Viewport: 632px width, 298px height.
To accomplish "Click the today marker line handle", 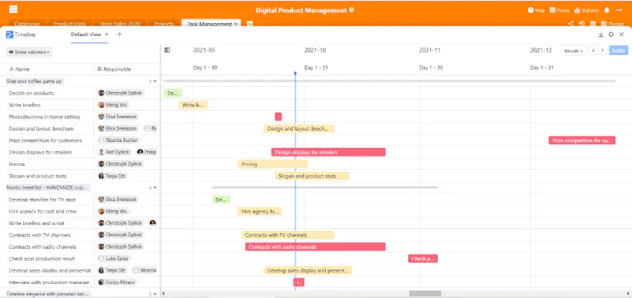I will (x=295, y=73).
